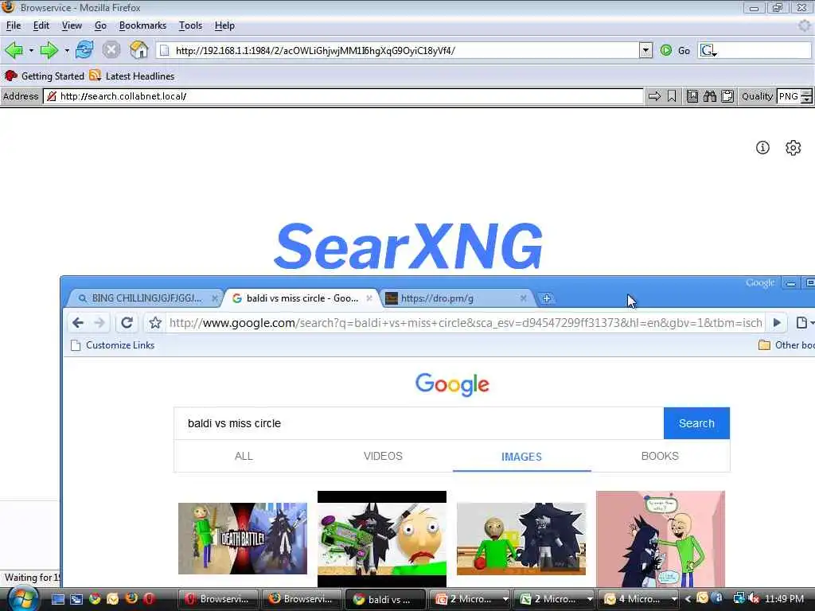Click Browservice address field search.collabnet.local
This screenshot has height=611, width=815.
point(344,96)
